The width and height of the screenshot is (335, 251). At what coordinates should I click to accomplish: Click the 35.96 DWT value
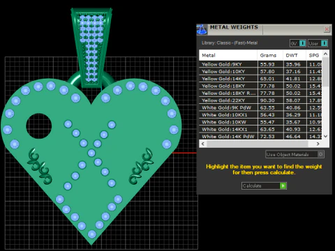(293, 64)
